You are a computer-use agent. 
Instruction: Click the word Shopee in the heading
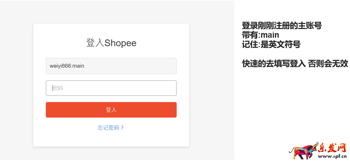click(120, 43)
